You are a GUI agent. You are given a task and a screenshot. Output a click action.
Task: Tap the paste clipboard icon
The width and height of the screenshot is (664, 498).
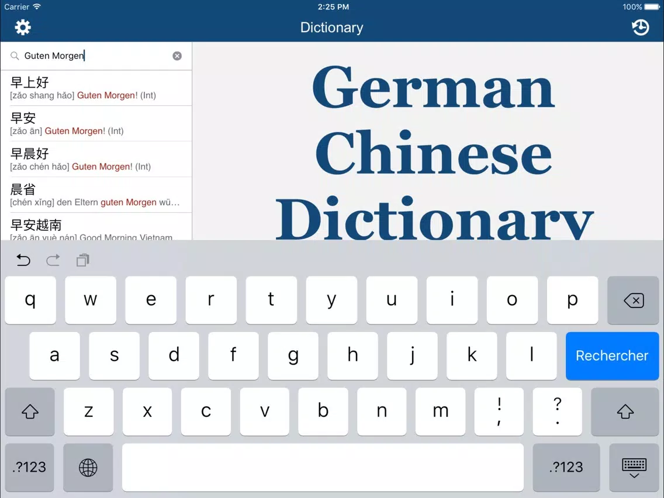click(x=83, y=260)
